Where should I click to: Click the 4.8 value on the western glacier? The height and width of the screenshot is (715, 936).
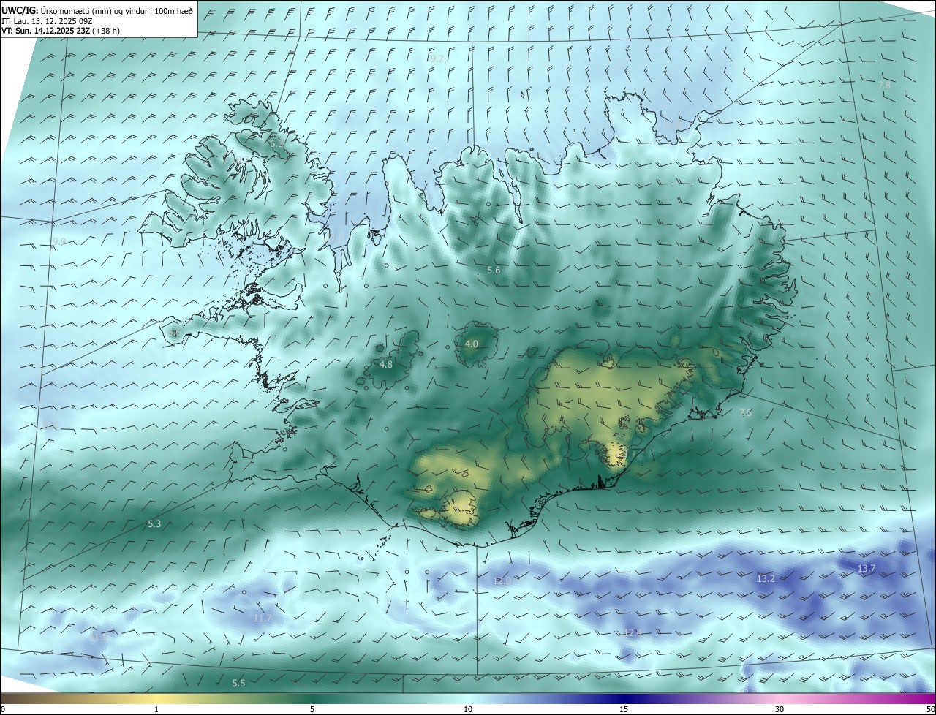pyautogui.click(x=386, y=364)
